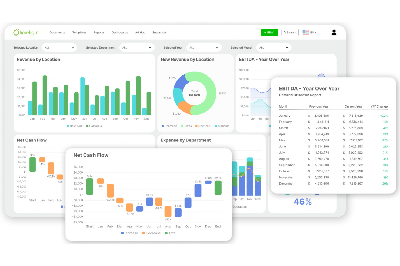Toggle the Texas slice in New Revenue legend

pos(183,126)
